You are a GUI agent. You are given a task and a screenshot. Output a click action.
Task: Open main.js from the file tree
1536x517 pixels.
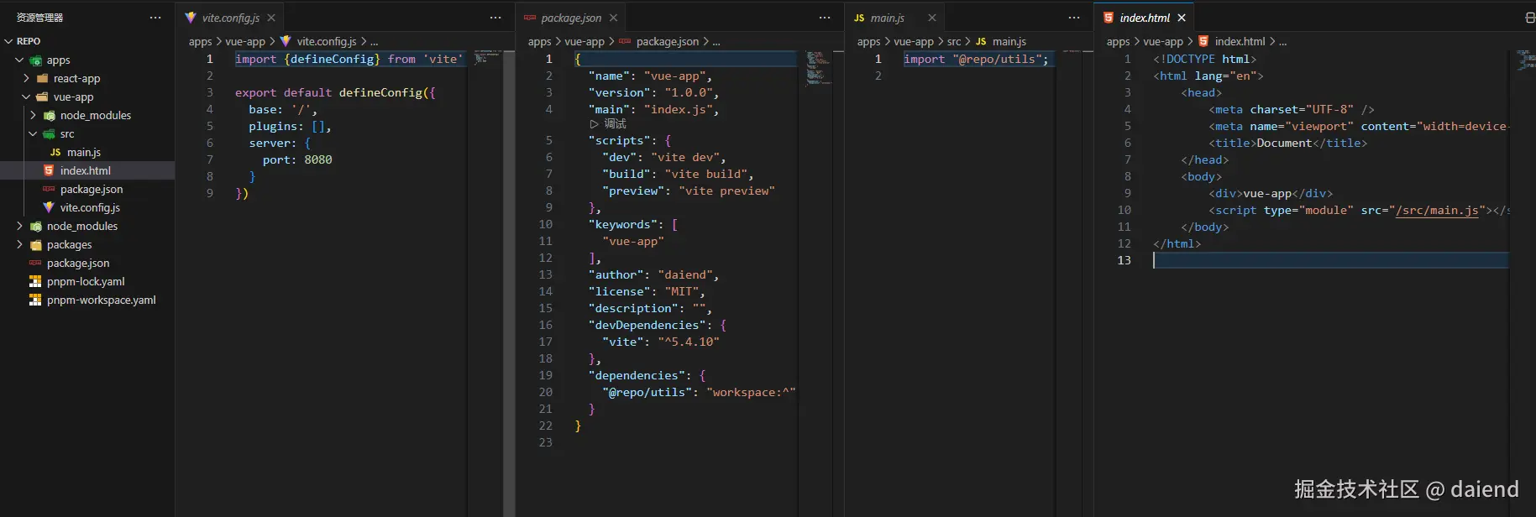click(84, 152)
